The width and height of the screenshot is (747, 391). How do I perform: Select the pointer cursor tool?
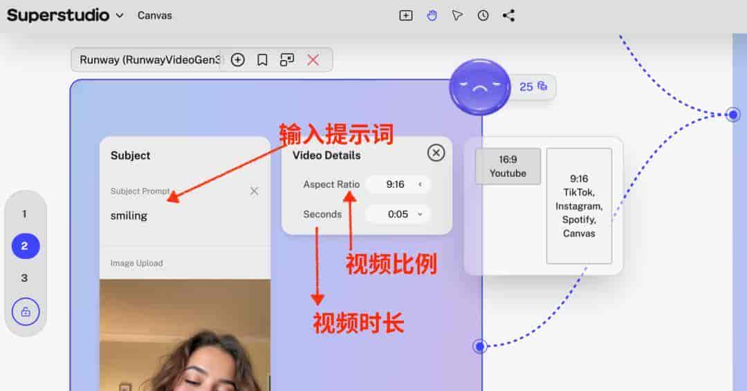(457, 16)
